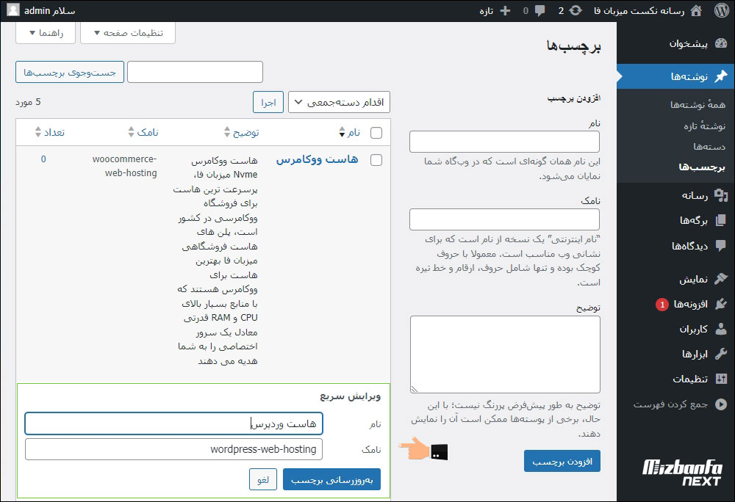Click the تنظیمات settings icon in the sidebar
735x502 pixels.
point(721,379)
